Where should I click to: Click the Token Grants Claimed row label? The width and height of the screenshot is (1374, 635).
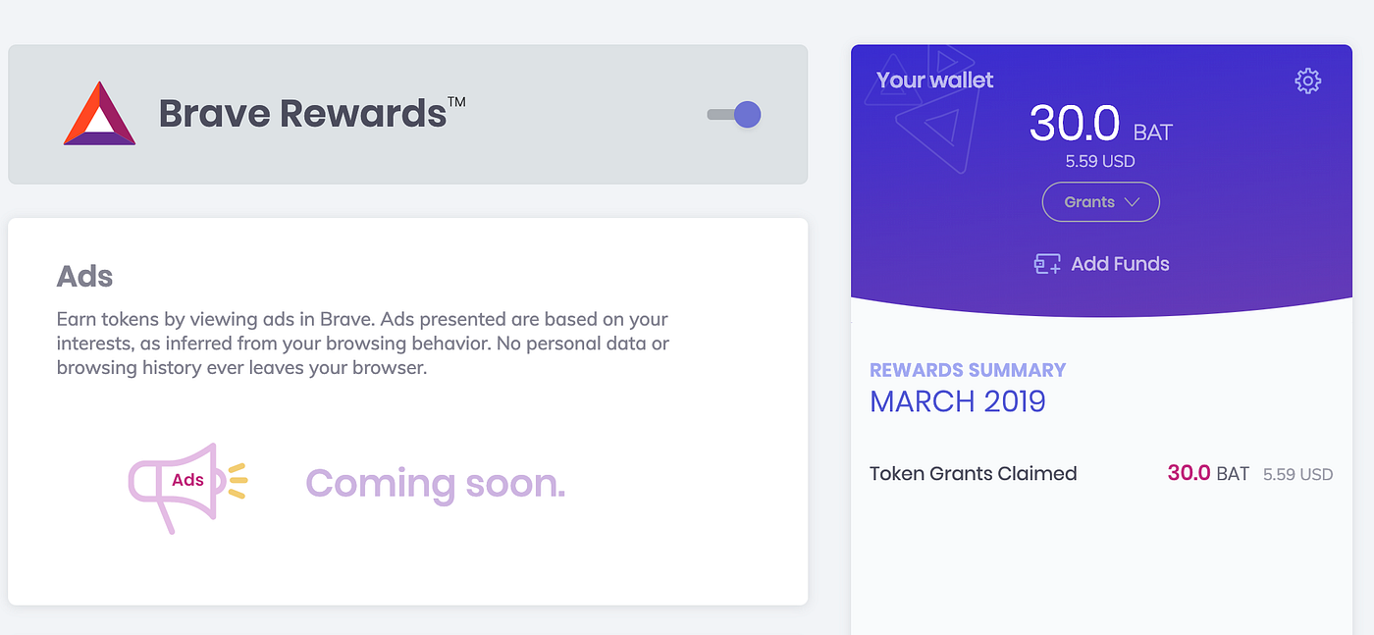[x=974, y=474]
